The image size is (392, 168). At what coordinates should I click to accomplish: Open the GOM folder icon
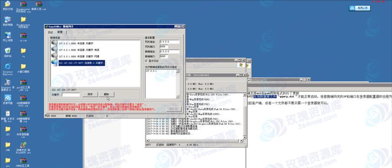coord(8,146)
